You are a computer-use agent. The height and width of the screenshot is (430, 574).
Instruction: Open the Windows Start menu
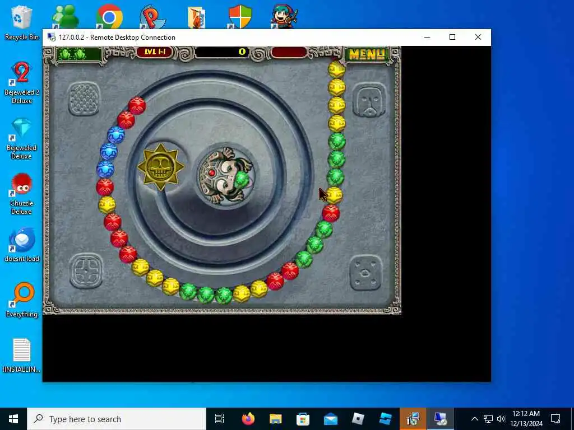13,419
